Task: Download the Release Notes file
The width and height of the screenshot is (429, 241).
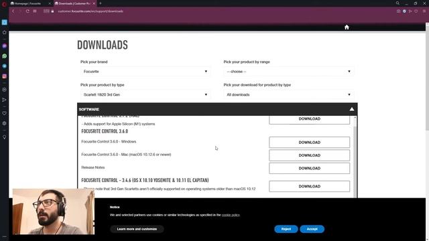Action: click(x=309, y=168)
